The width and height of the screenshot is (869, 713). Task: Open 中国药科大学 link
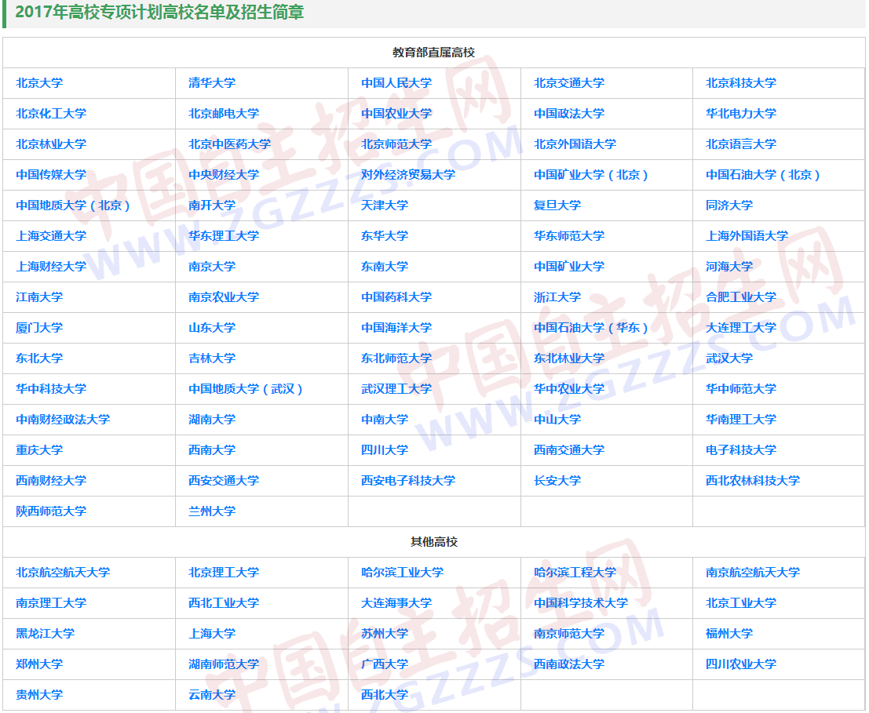pyautogui.click(x=396, y=297)
